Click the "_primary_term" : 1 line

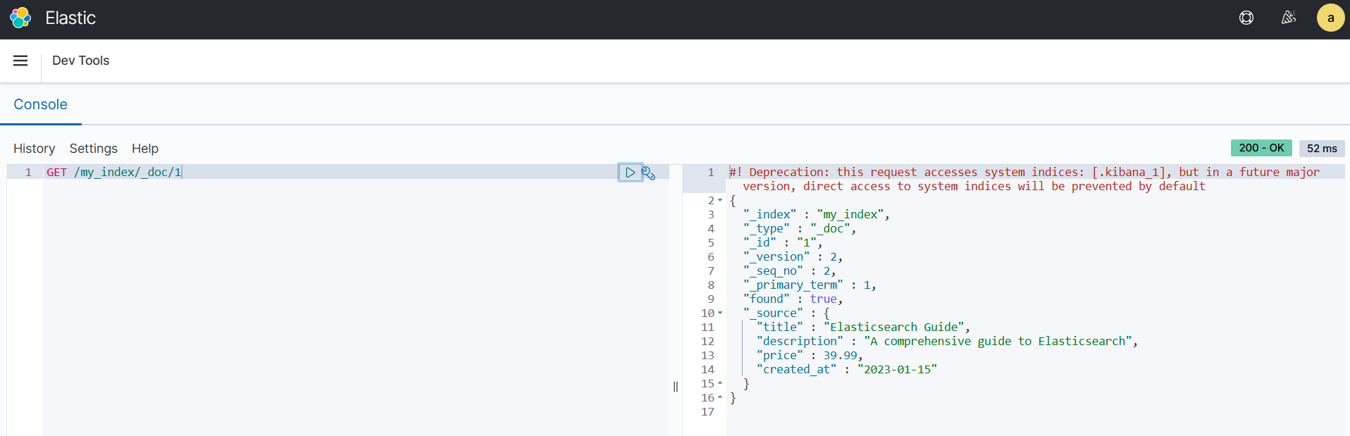pos(810,285)
